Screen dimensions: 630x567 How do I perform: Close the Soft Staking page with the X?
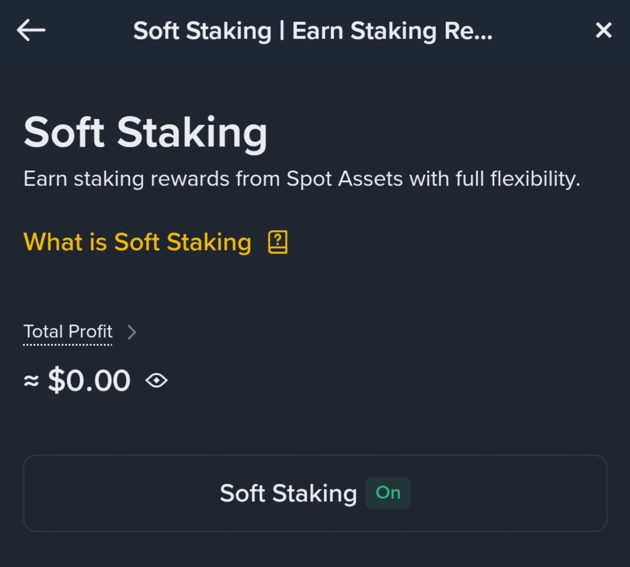coord(604,30)
